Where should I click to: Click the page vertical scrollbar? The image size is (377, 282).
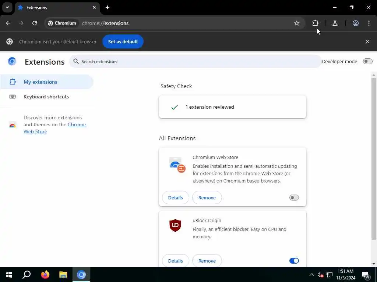click(x=374, y=158)
